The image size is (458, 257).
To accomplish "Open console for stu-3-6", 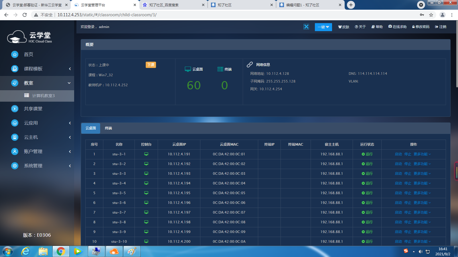I will tap(146, 203).
